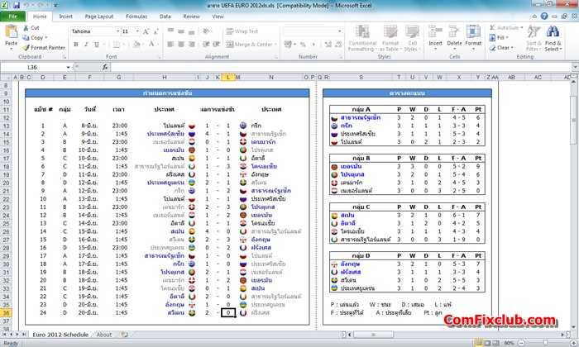Click the Format cells icon
The image size is (579, 347).
coord(473,31)
